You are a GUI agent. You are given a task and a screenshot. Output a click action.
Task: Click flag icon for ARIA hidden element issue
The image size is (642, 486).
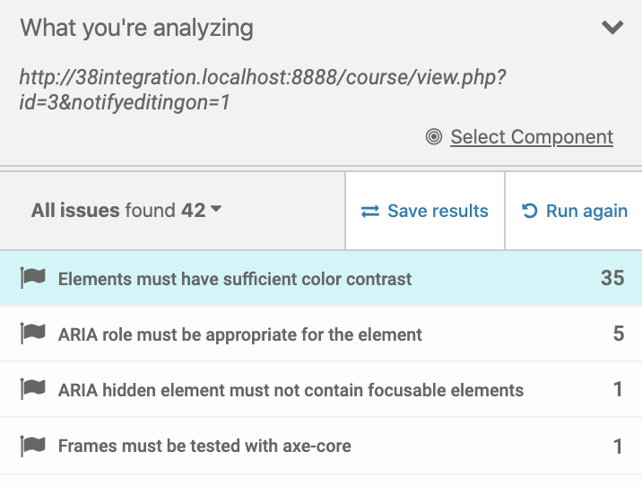[33, 389]
